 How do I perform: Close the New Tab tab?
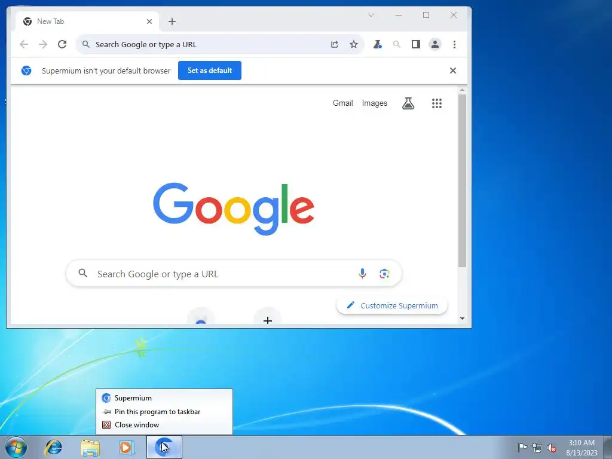(x=149, y=22)
